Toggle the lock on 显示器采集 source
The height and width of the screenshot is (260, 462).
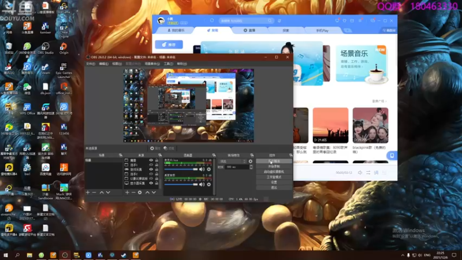pyautogui.click(x=157, y=183)
